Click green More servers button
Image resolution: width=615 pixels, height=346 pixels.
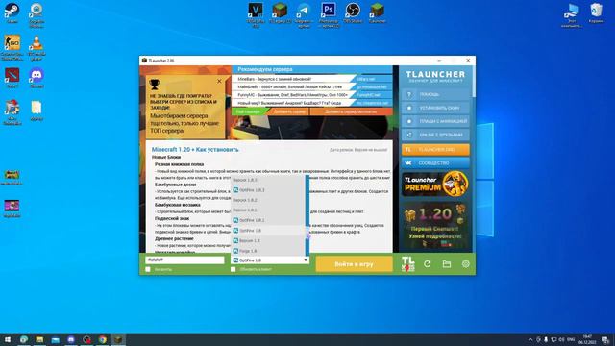tap(249, 111)
